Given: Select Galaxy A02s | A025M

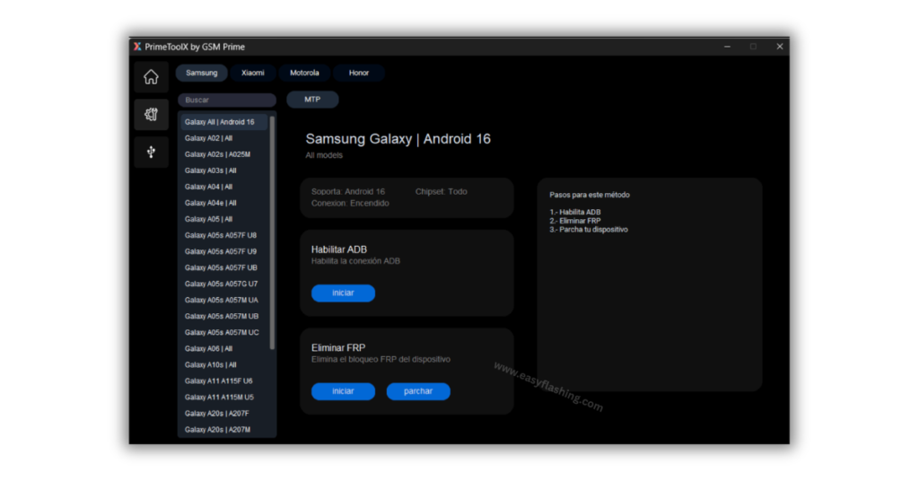Looking at the screenshot, I should [x=223, y=154].
